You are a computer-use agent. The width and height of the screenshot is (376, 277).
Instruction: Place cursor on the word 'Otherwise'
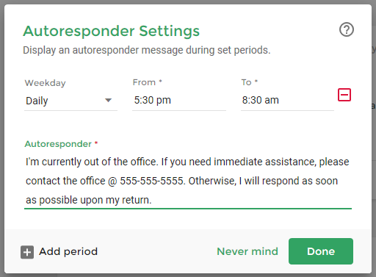(212, 181)
